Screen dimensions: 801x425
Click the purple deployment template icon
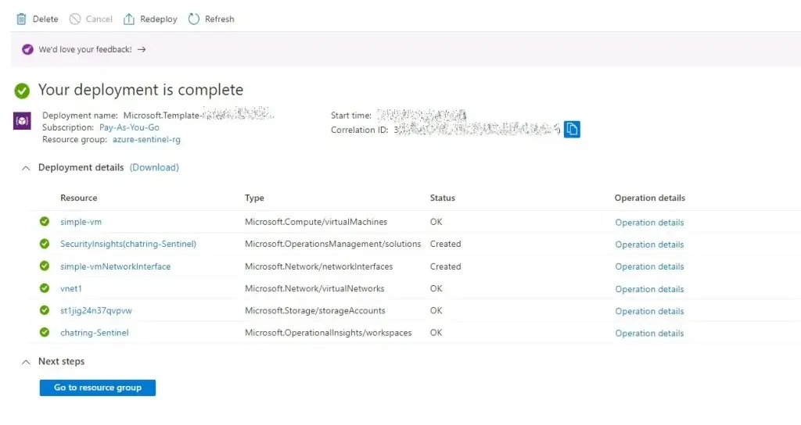coord(22,121)
